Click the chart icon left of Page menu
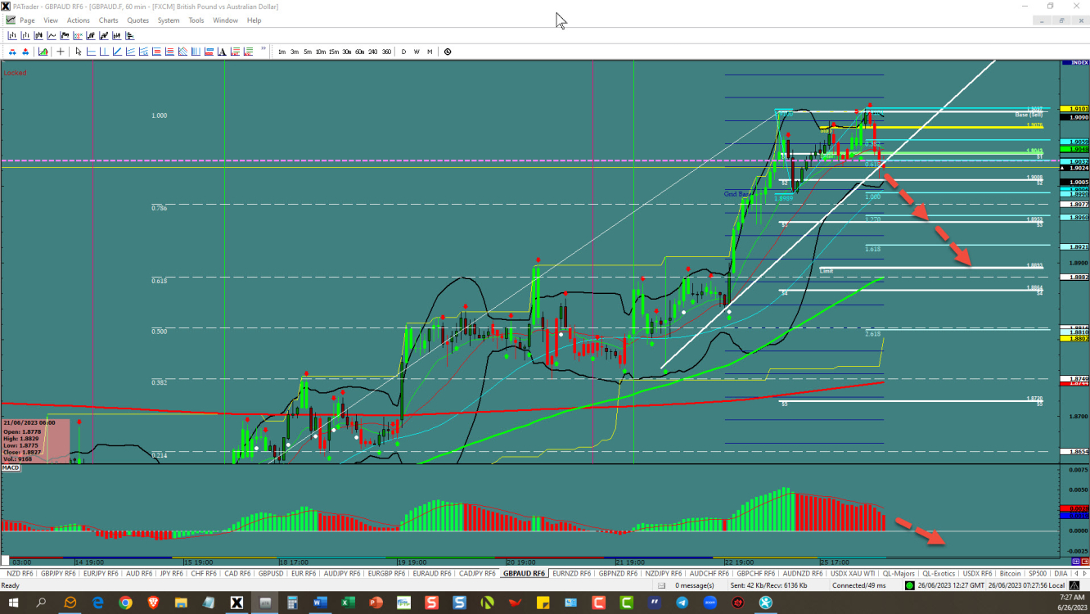The width and height of the screenshot is (1090, 614). click(11, 20)
